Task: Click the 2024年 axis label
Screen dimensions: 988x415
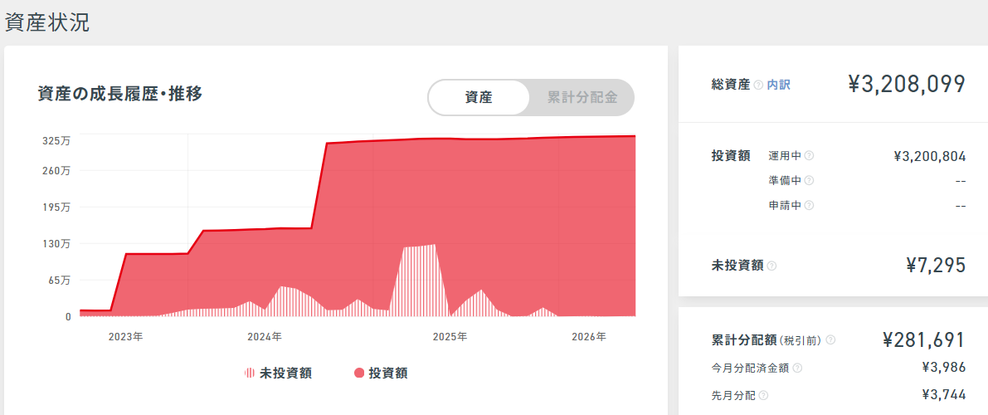Action: coord(265,337)
